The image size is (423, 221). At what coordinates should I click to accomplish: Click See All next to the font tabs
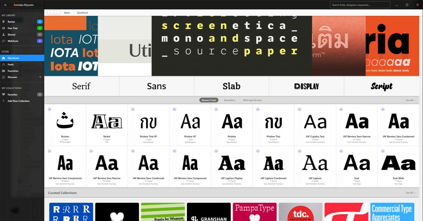410,100
